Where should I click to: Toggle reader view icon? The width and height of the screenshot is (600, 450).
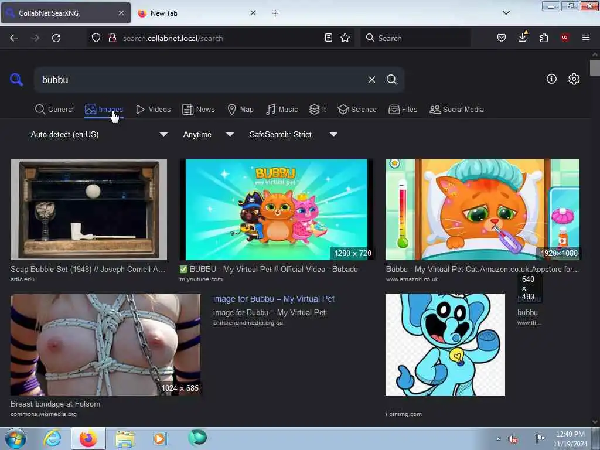pos(328,37)
